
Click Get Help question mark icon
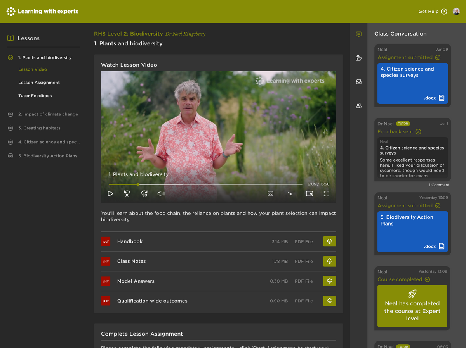click(x=444, y=12)
